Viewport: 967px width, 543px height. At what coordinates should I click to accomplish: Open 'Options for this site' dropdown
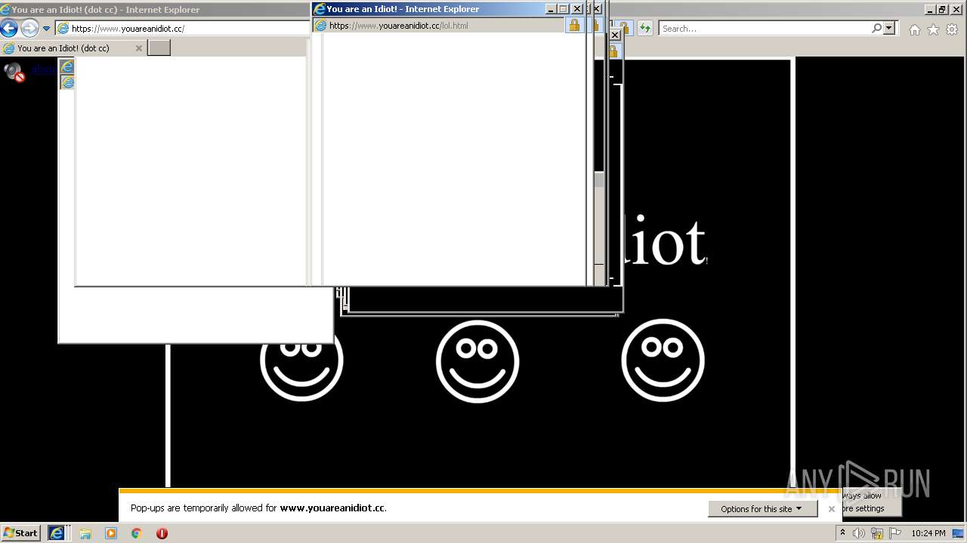tap(762, 509)
